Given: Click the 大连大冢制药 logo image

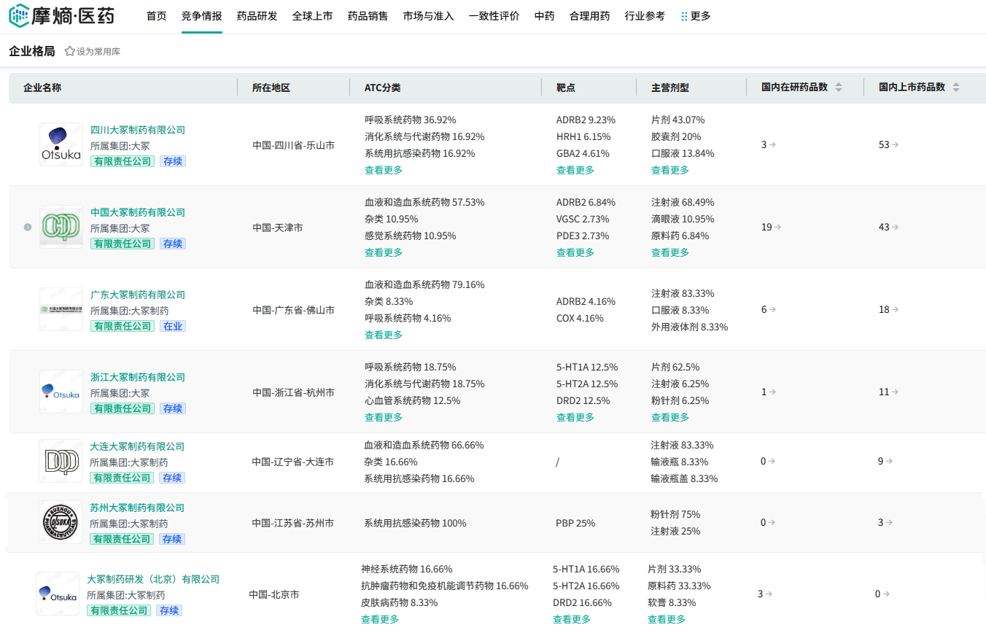Looking at the screenshot, I should pyautogui.click(x=61, y=461).
